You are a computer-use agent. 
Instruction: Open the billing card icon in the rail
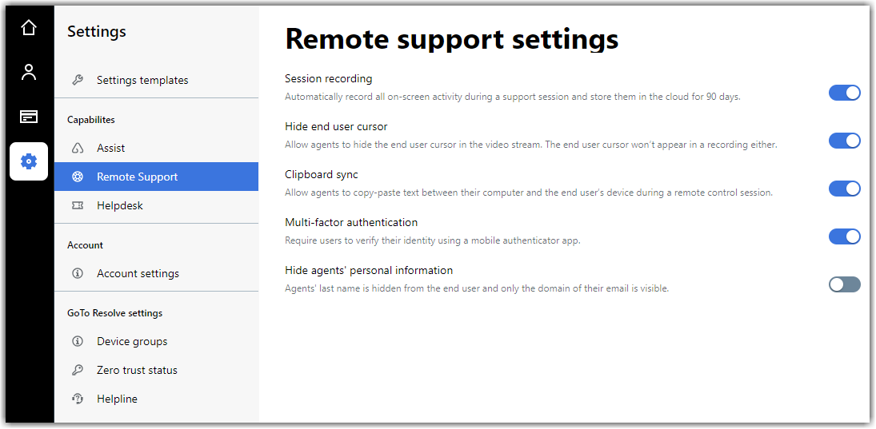point(29,117)
